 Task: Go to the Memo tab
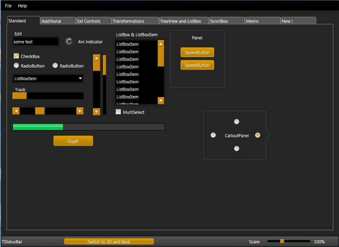(263, 21)
